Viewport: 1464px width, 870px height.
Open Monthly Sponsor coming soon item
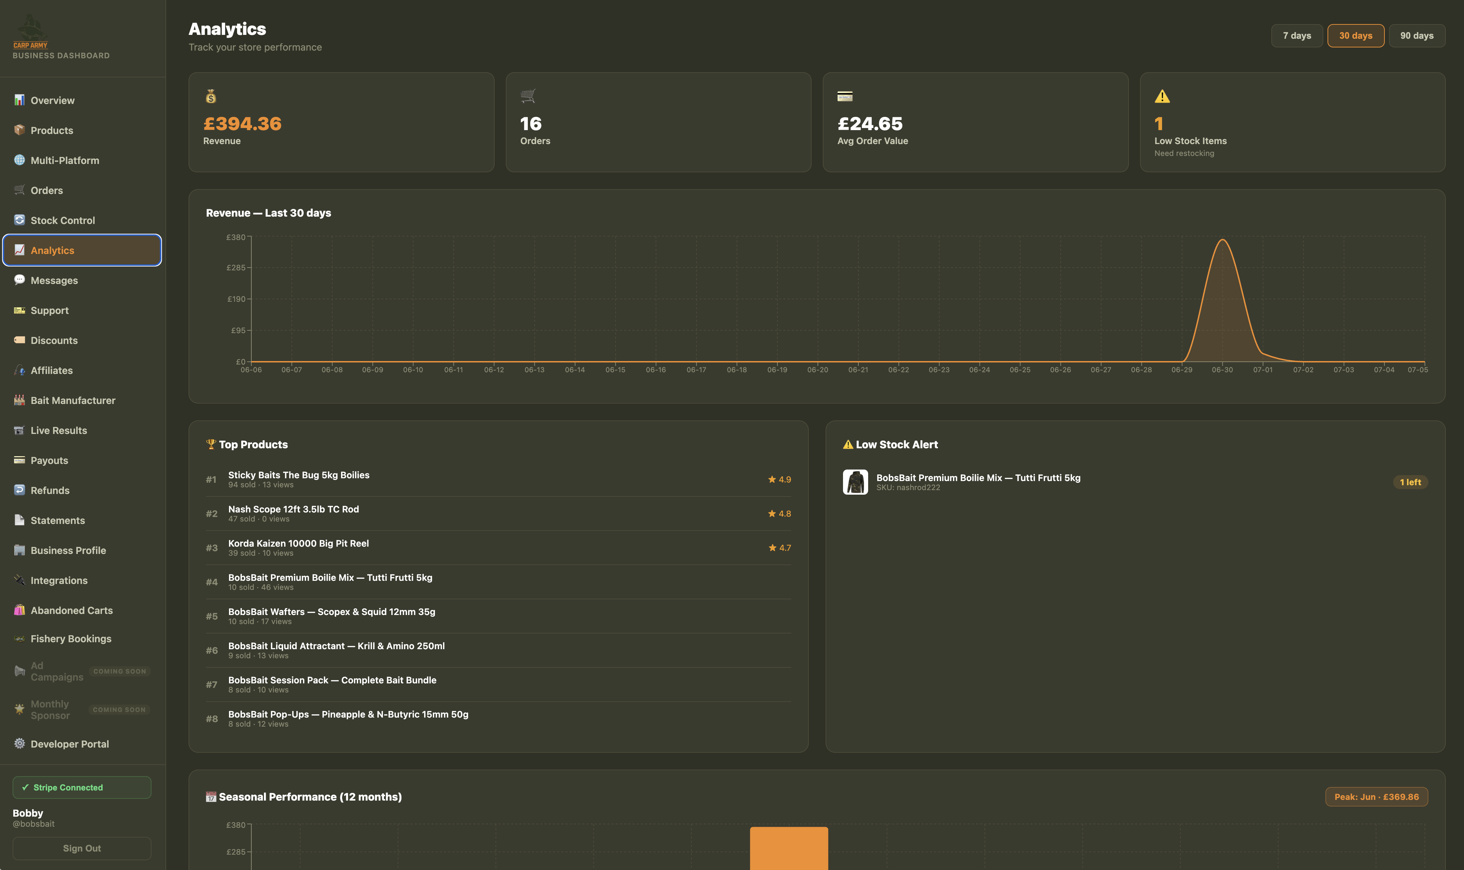click(x=82, y=710)
